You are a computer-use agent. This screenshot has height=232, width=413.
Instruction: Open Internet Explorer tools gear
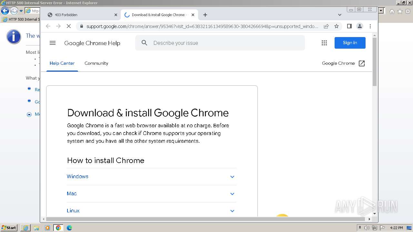(x=408, y=11)
